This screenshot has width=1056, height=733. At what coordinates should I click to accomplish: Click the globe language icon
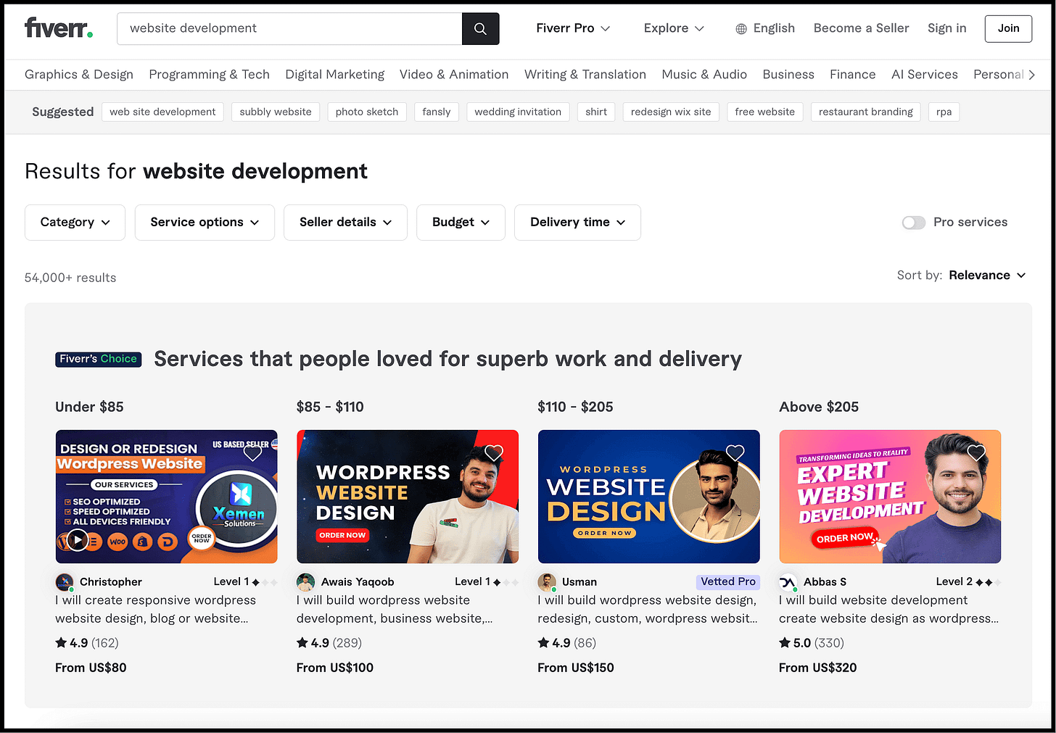tap(741, 29)
